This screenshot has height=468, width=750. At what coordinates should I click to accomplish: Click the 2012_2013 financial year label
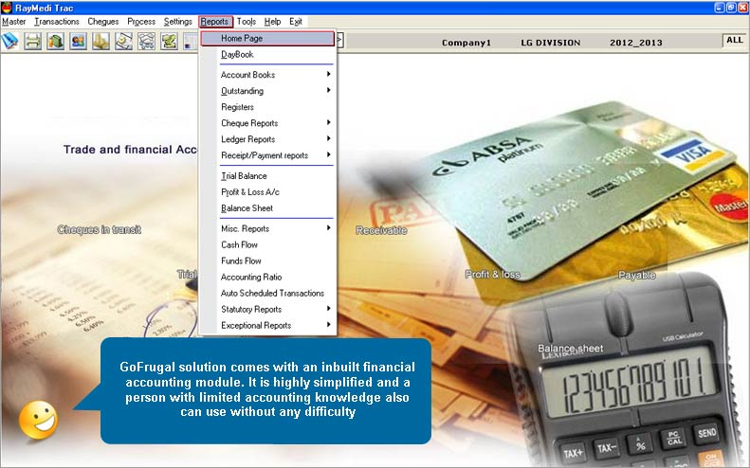click(x=636, y=43)
